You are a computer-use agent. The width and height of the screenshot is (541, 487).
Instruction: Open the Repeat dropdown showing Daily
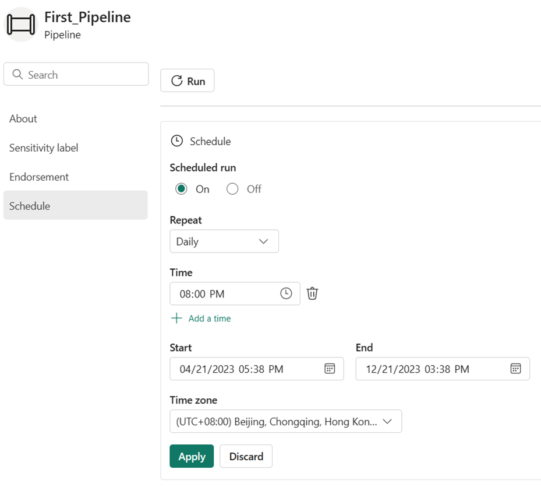(x=224, y=241)
